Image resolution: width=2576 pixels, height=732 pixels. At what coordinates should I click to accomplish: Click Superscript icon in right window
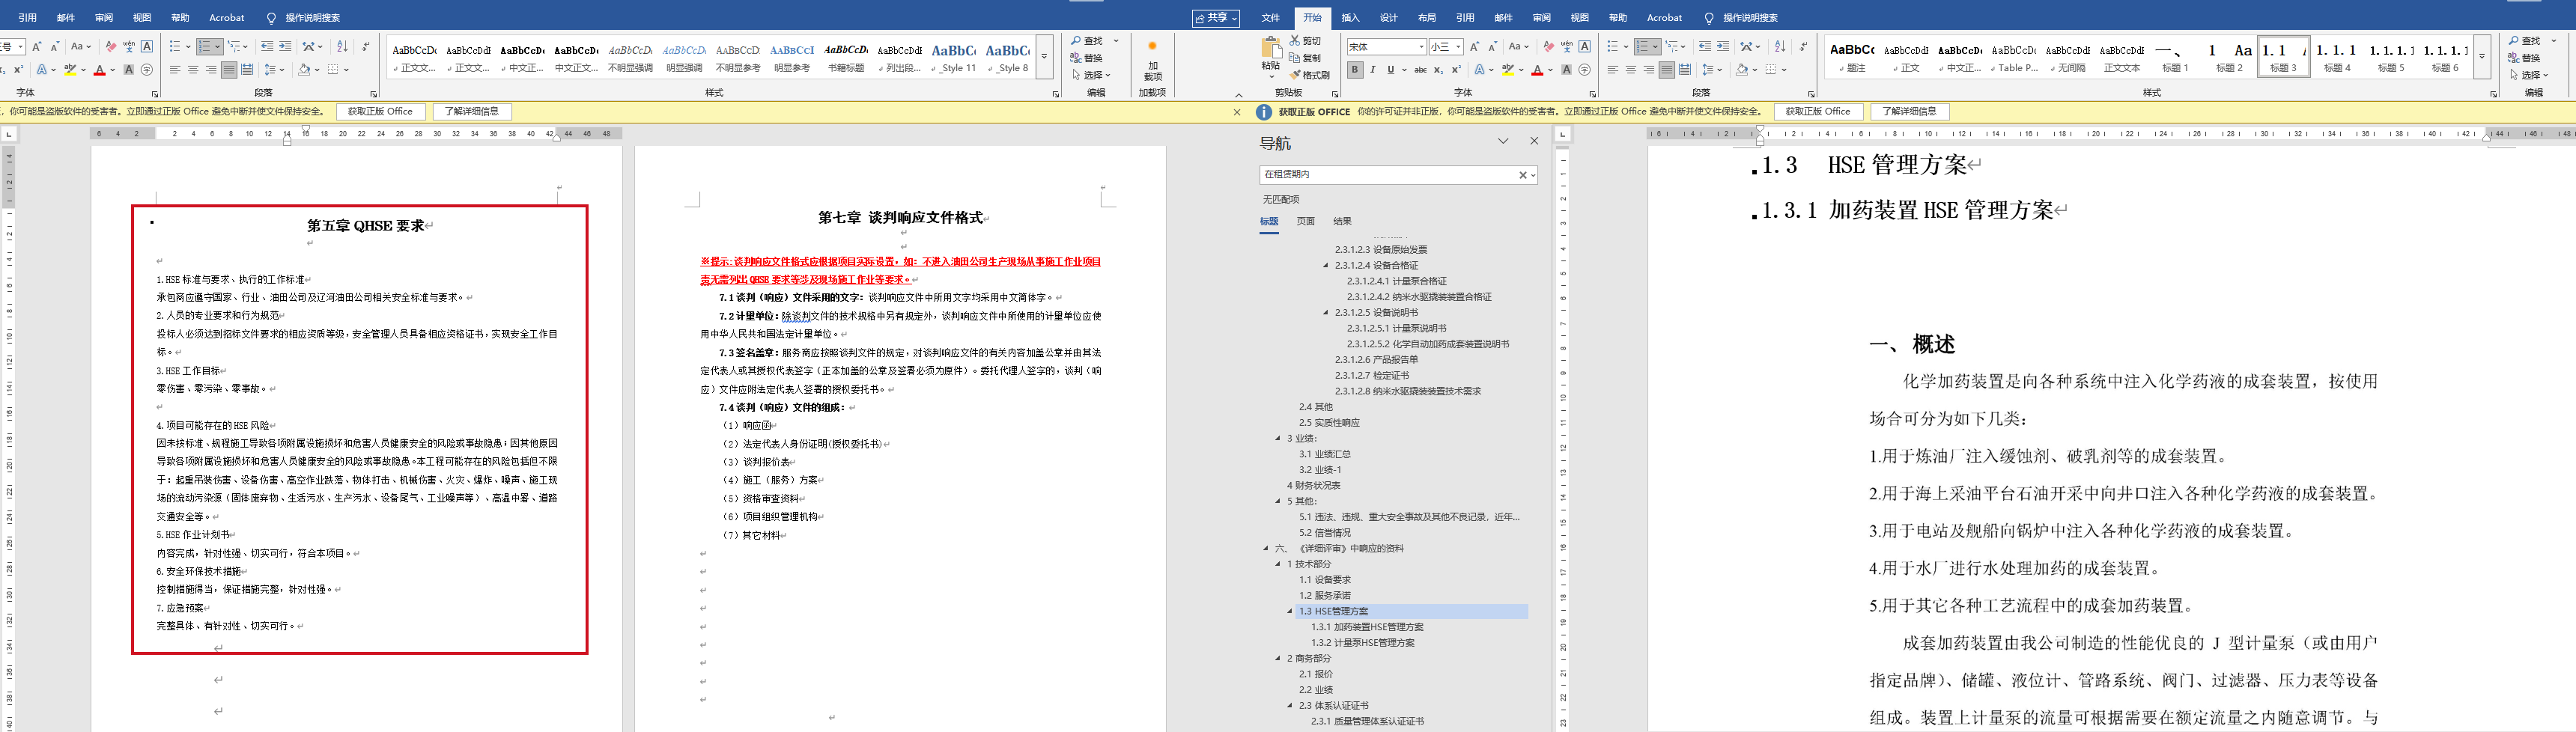[1456, 70]
